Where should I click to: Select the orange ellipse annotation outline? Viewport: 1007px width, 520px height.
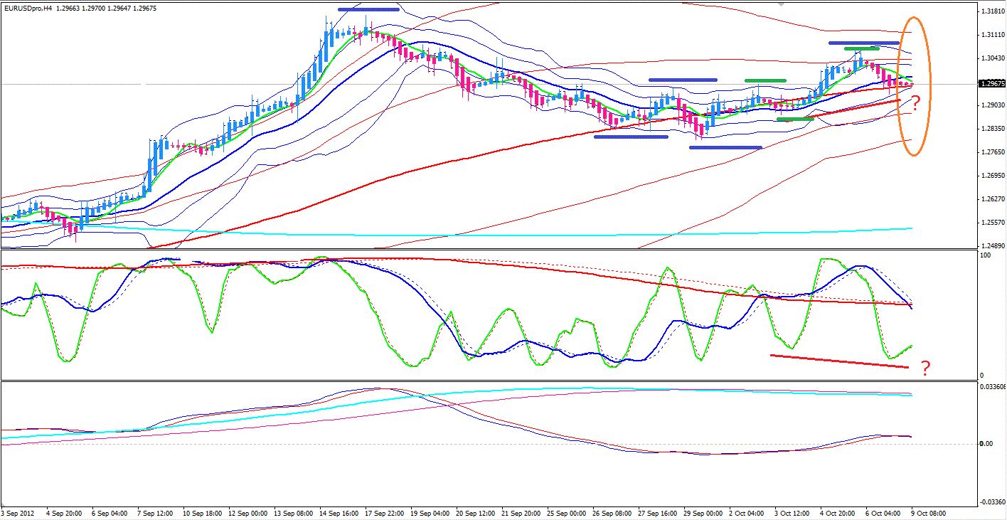coord(900,85)
